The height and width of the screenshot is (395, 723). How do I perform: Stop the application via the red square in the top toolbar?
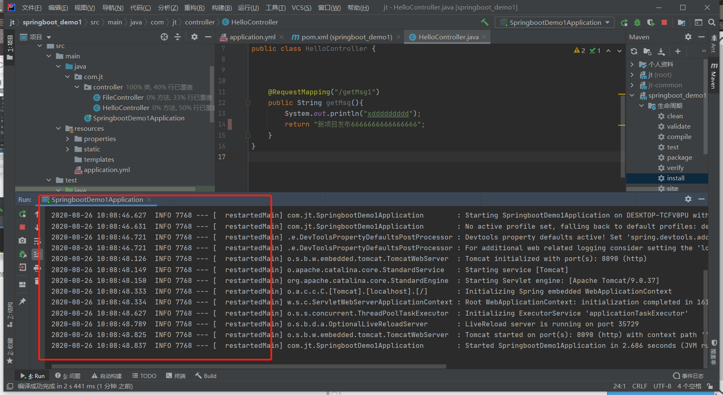pyautogui.click(x=664, y=22)
